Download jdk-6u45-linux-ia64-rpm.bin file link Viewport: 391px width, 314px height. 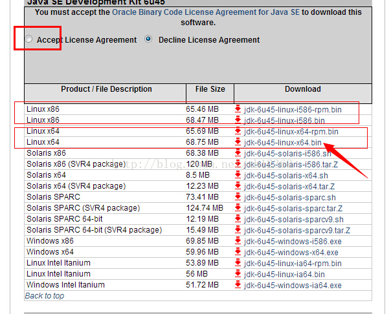coord(293,264)
